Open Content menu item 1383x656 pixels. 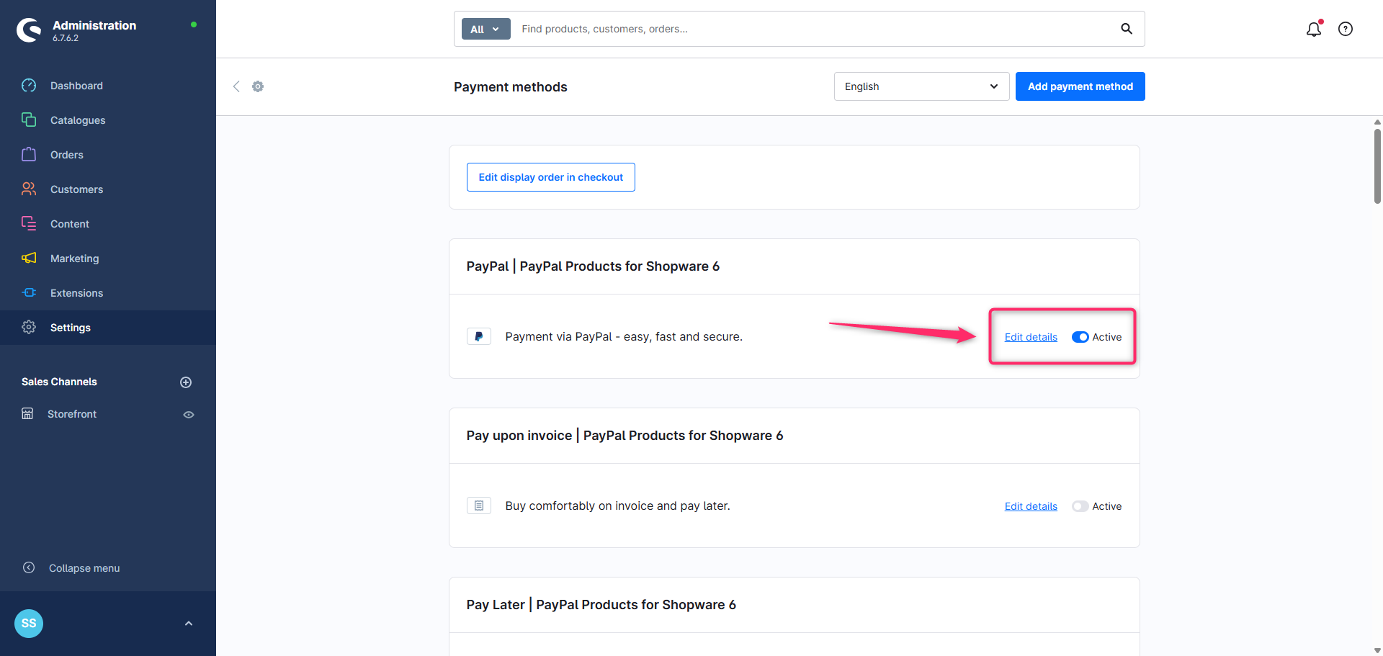click(108, 224)
